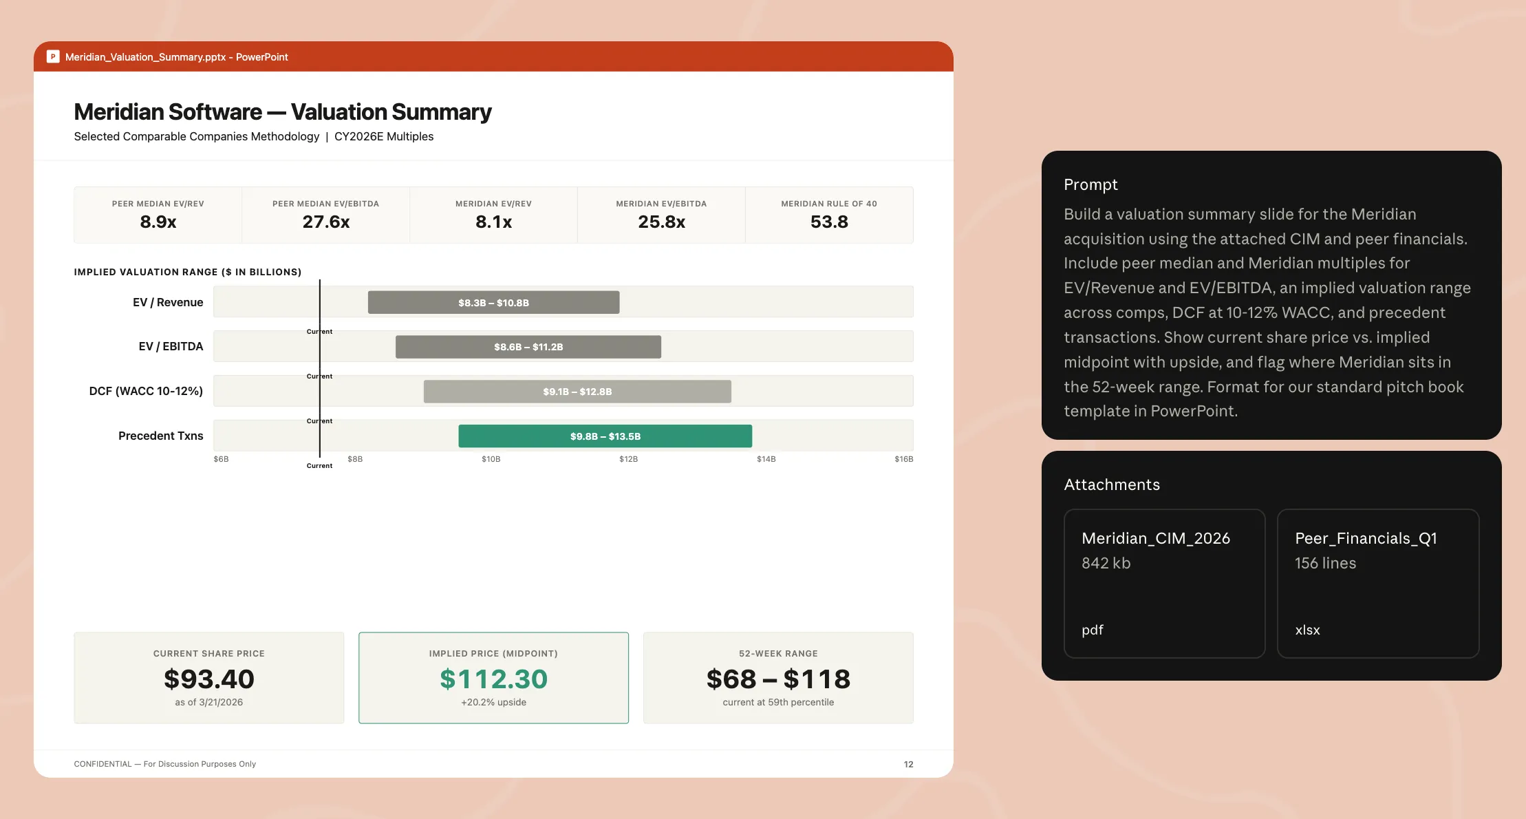Click the 'Current Share Price' card label
This screenshot has width=1526, height=819.
pyautogui.click(x=209, y=654)
